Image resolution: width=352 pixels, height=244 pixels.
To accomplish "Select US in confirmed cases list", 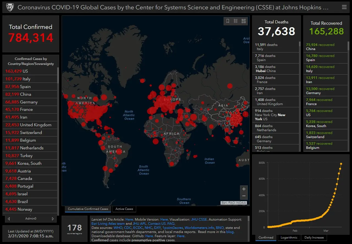I will pos(16,71).
